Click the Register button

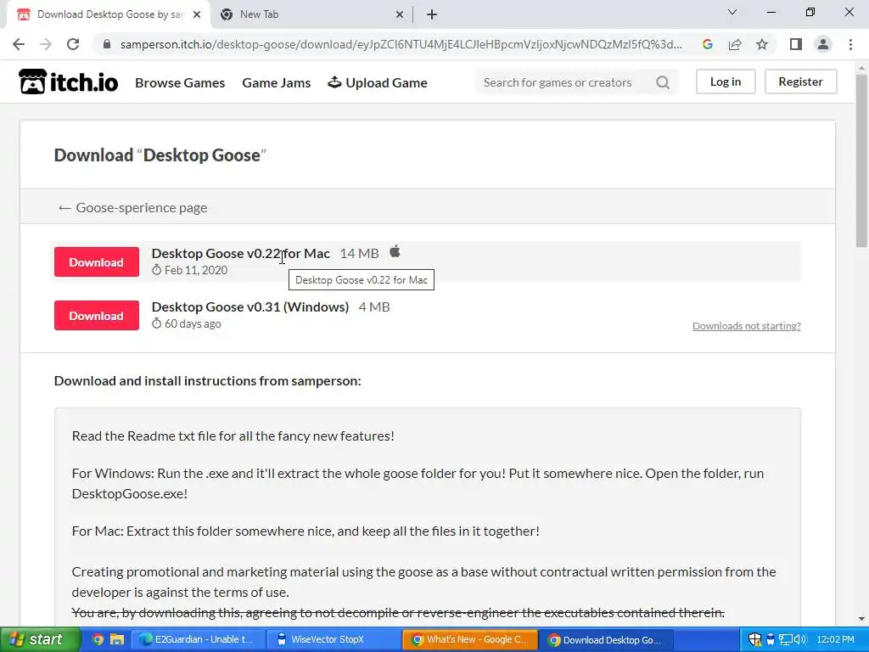coord(800,81)
